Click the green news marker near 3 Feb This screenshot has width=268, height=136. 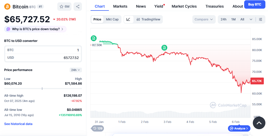(164, 47)
